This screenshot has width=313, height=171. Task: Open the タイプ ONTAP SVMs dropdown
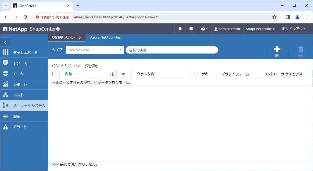click(x=95, y=50)
